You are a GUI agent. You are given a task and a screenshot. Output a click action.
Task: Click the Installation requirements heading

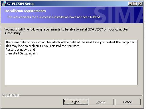point(25,11)
